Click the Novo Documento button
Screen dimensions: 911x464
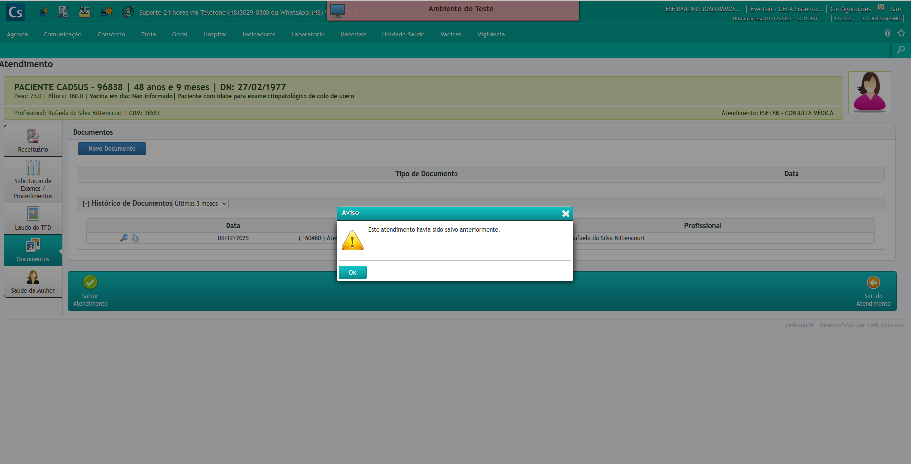112,149
